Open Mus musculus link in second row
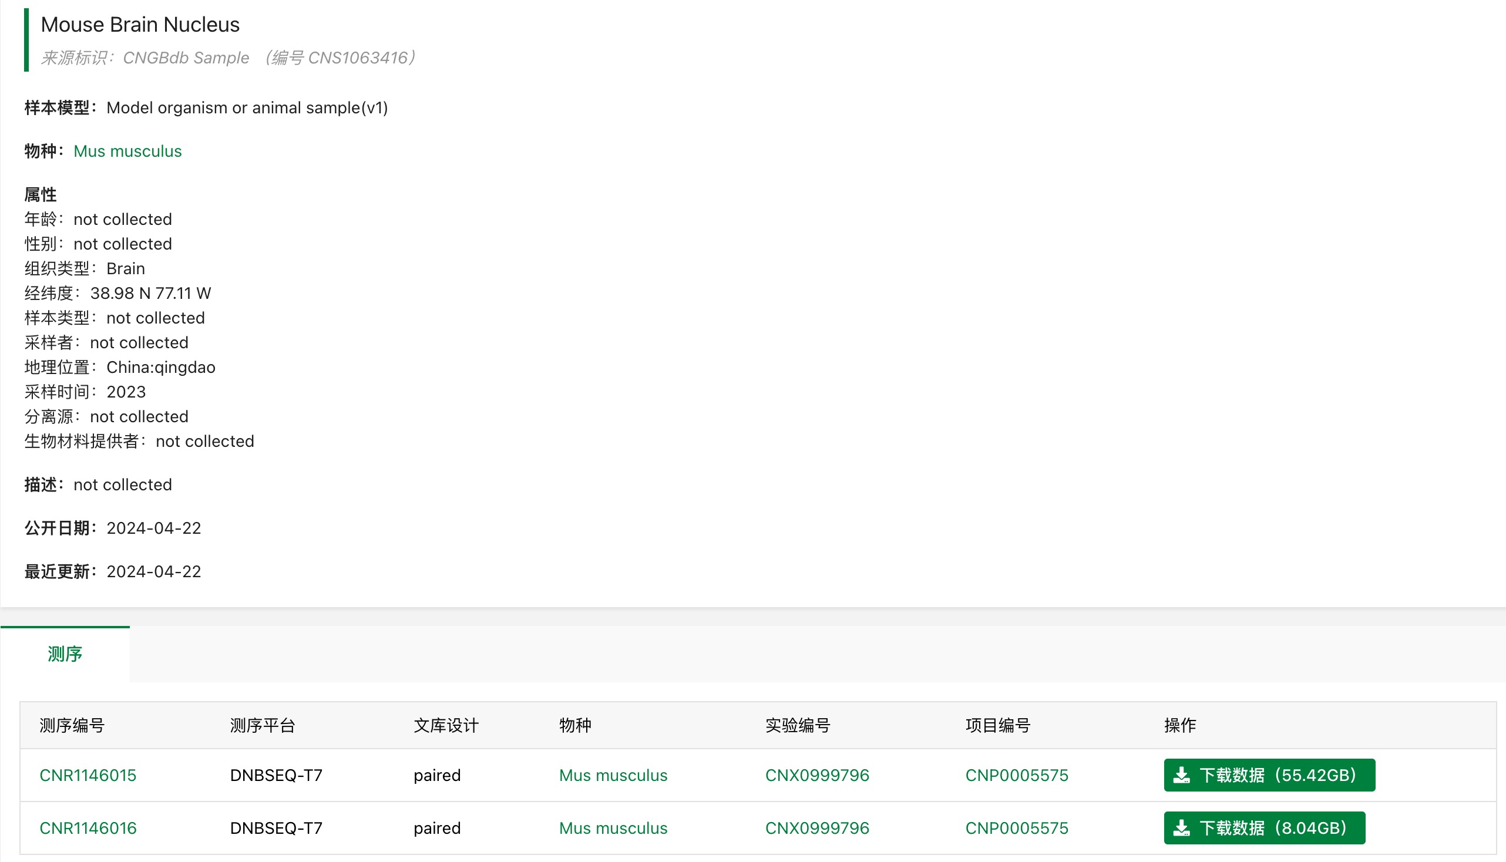The image size is (1506, 862). pos(613,828)
